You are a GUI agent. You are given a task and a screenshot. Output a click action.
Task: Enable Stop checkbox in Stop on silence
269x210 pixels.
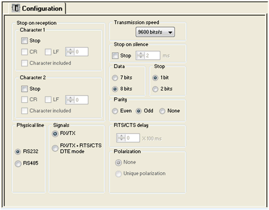pos(115,56)
